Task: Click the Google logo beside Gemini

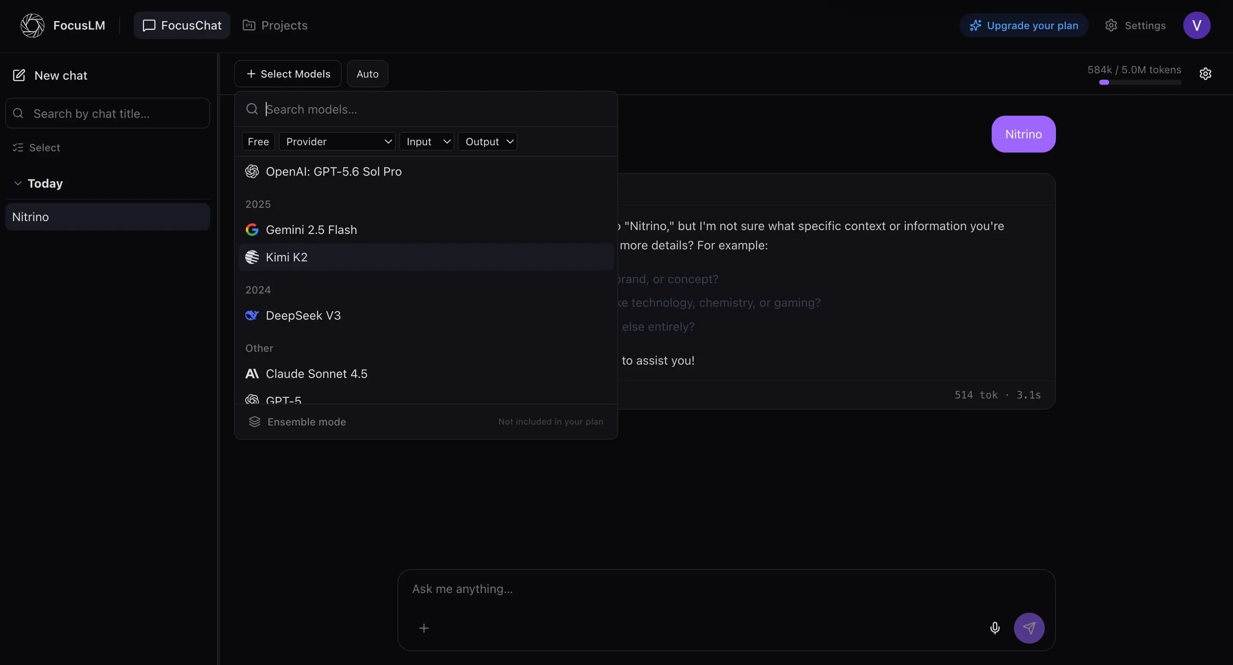Action: pyautogui.click(x=252, y=230)
